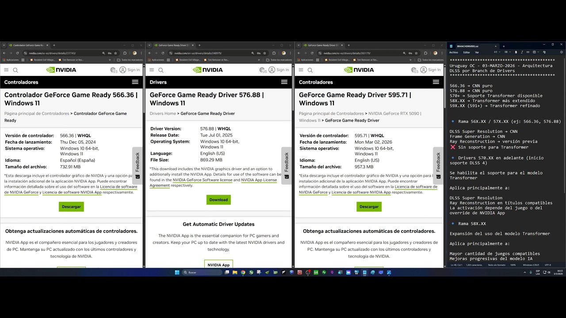Open US language globe in 576.88 window
The image size is (566, 318).
(263, 70)
